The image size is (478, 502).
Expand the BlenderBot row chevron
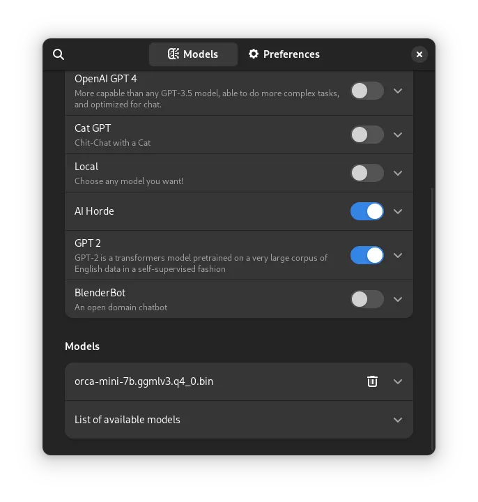(x=398, y=299)
